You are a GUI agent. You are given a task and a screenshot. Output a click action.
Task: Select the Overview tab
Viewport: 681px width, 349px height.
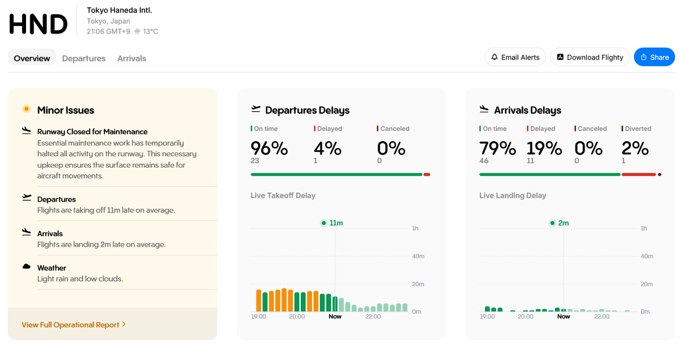32,58
